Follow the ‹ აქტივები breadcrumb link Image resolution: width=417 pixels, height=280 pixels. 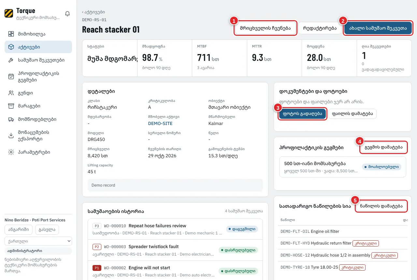click(93, 12)
